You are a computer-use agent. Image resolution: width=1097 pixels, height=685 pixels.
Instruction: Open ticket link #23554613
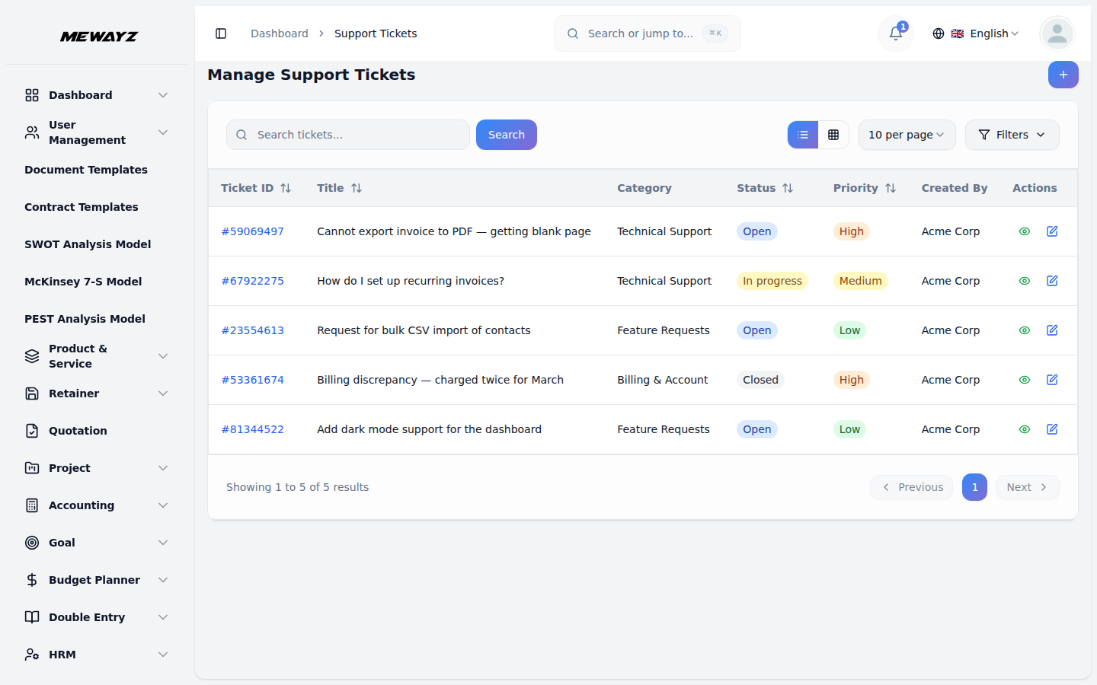[253, 330]
